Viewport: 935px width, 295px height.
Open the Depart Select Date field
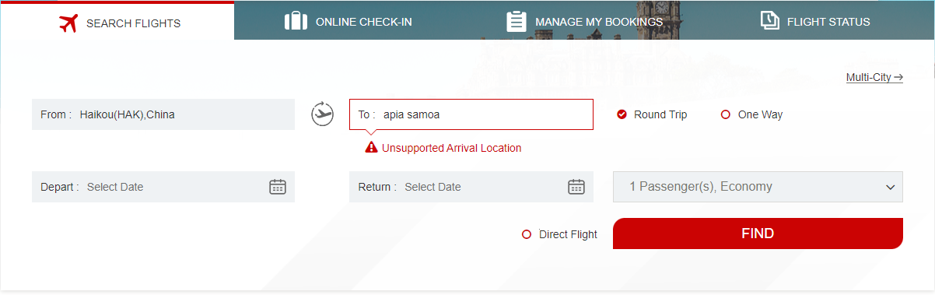click(163, 187)
